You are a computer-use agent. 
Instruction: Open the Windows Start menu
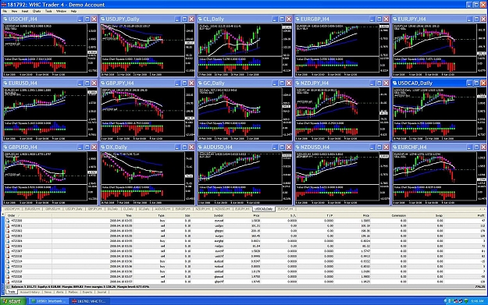click(12, 301)
